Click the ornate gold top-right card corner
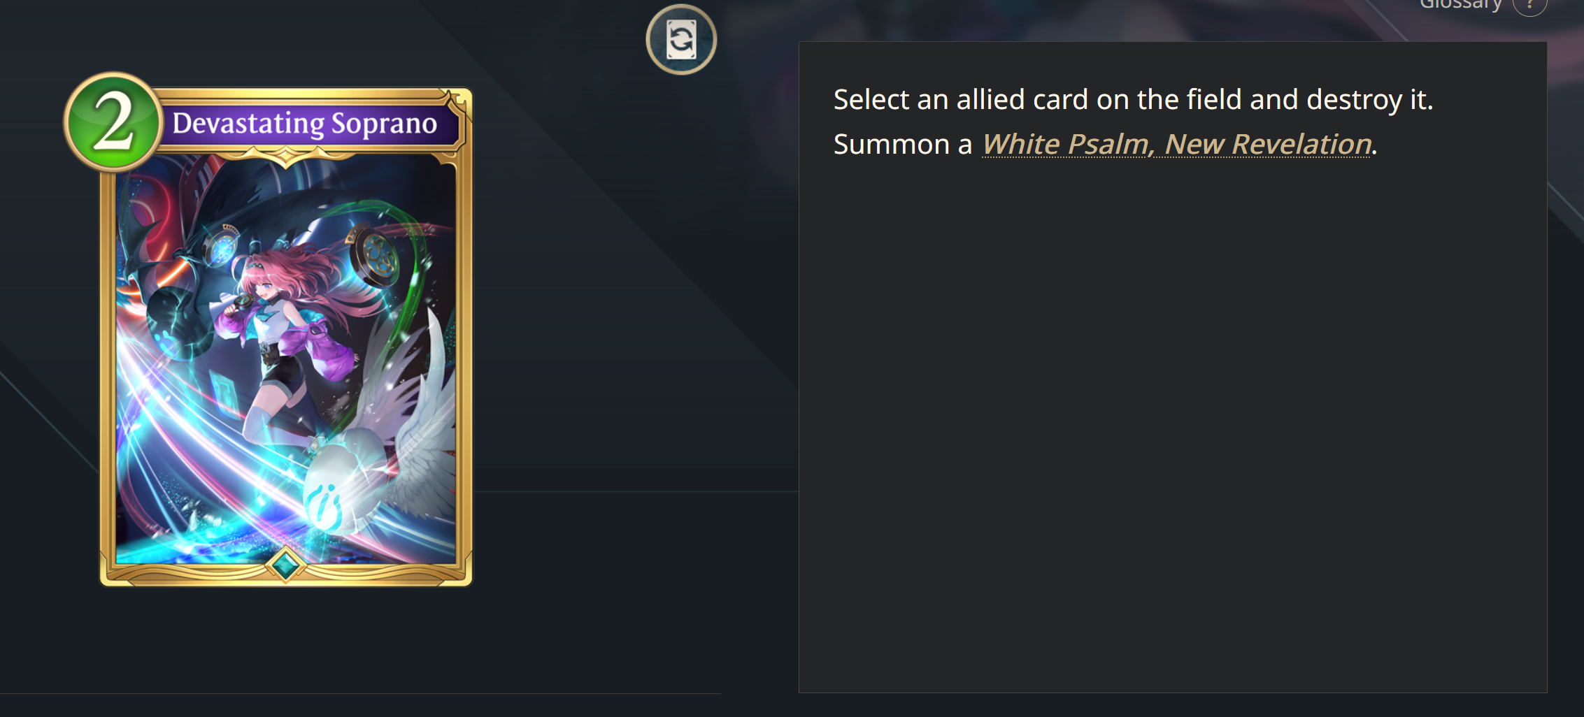 [x=458, y=105]
